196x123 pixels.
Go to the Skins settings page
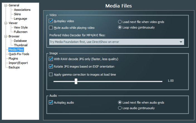17,14
